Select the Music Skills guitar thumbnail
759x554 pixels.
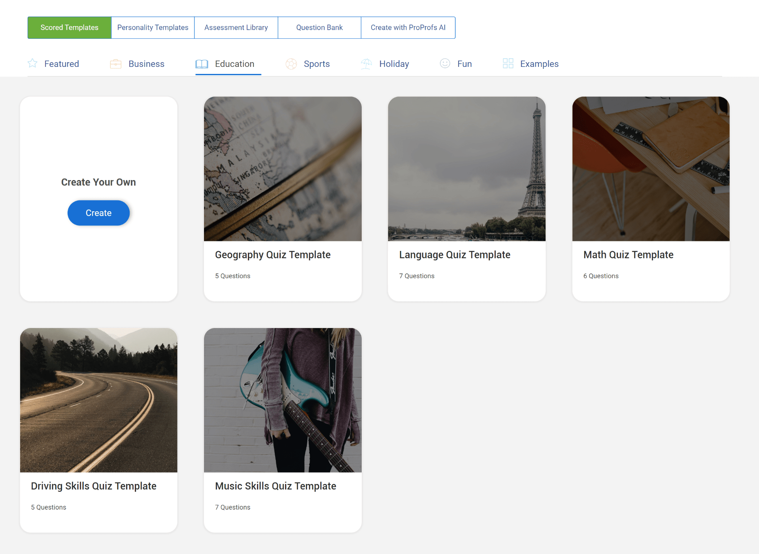tap(283, 400)
